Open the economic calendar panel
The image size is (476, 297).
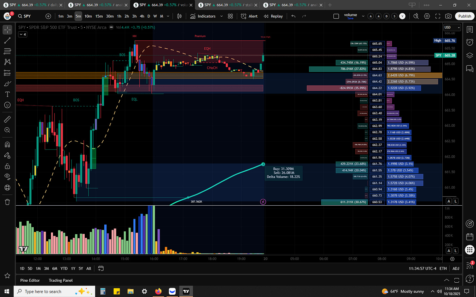470,237
